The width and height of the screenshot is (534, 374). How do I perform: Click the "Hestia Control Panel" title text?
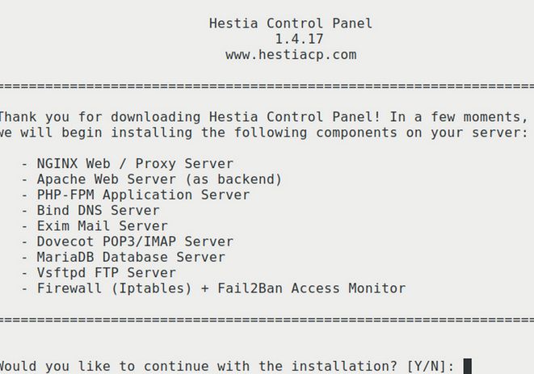pyautogui.click(x=291, y=23)
